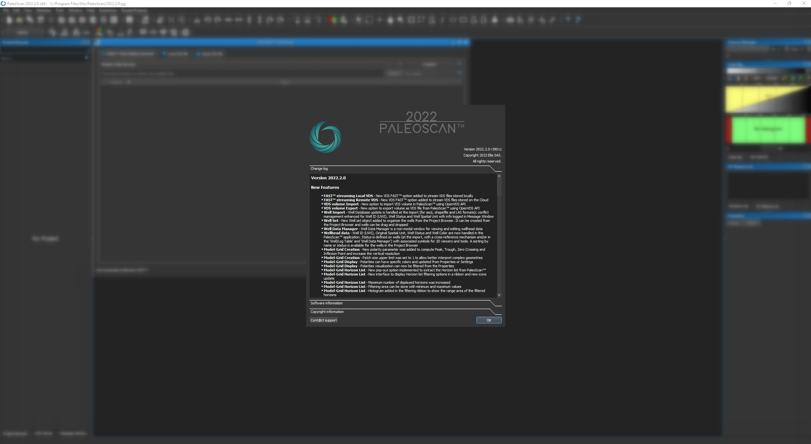Click the first blue question mark toolbar icon

568,20
